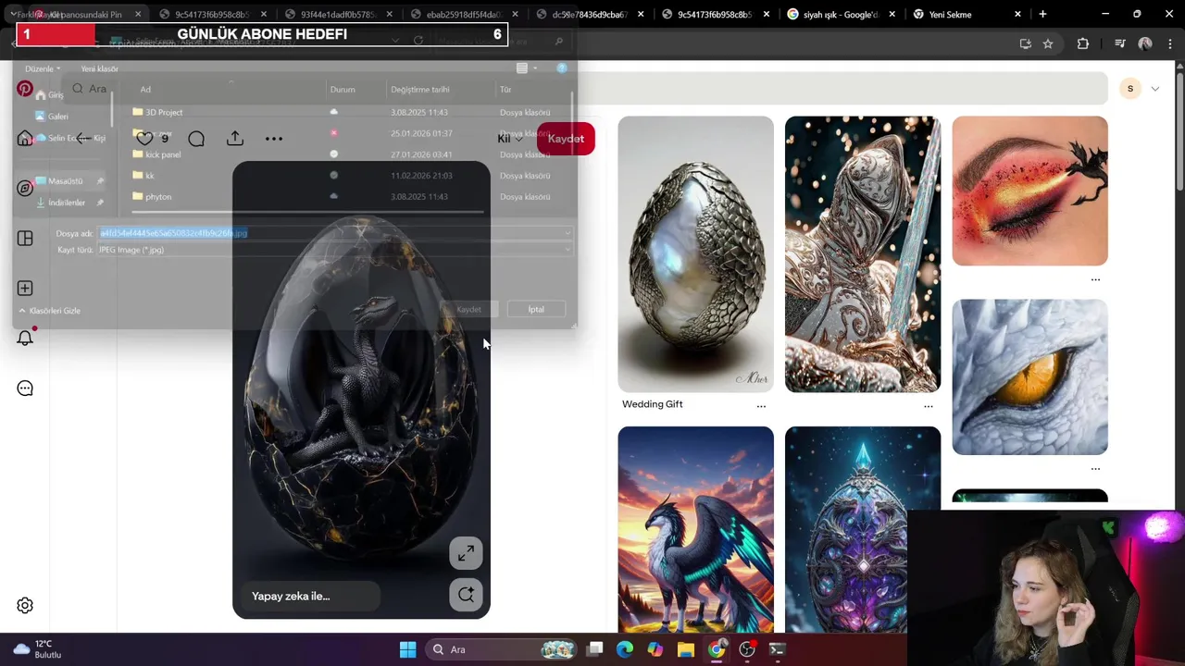Open File Explorer from taskbar
1185x666 pixels.
coord(686,649)
